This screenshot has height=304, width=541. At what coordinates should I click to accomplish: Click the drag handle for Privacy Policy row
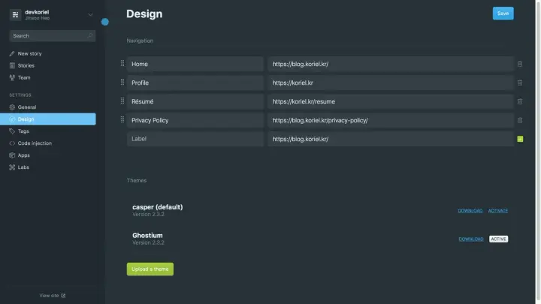click(x=122, y=119)
